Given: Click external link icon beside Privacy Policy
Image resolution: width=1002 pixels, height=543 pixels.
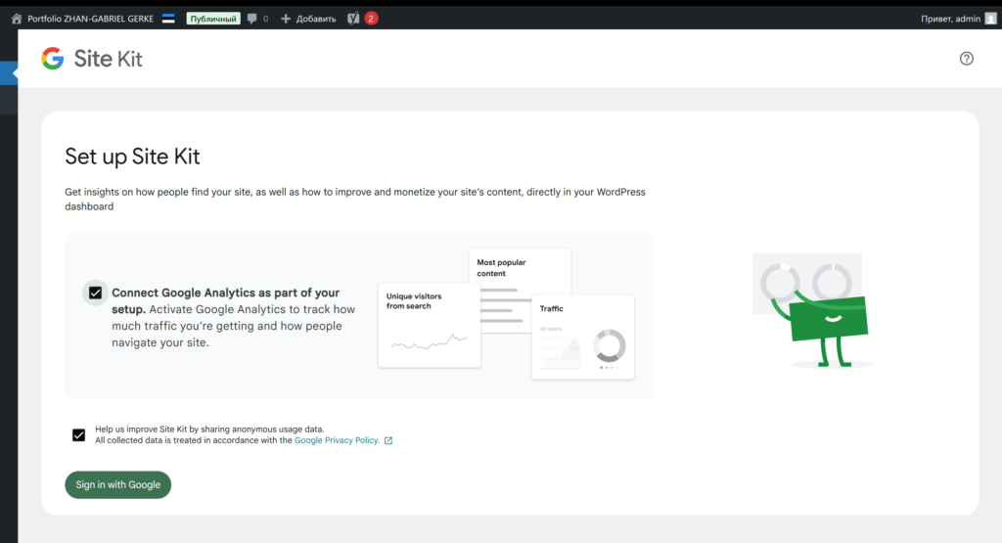Looking at the screenshot, I should pos(387,441).
